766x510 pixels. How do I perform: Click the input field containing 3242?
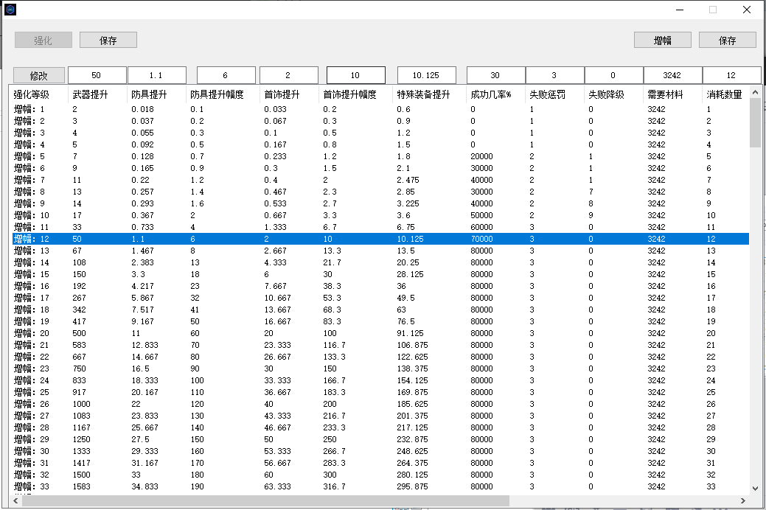pos(672,75)
